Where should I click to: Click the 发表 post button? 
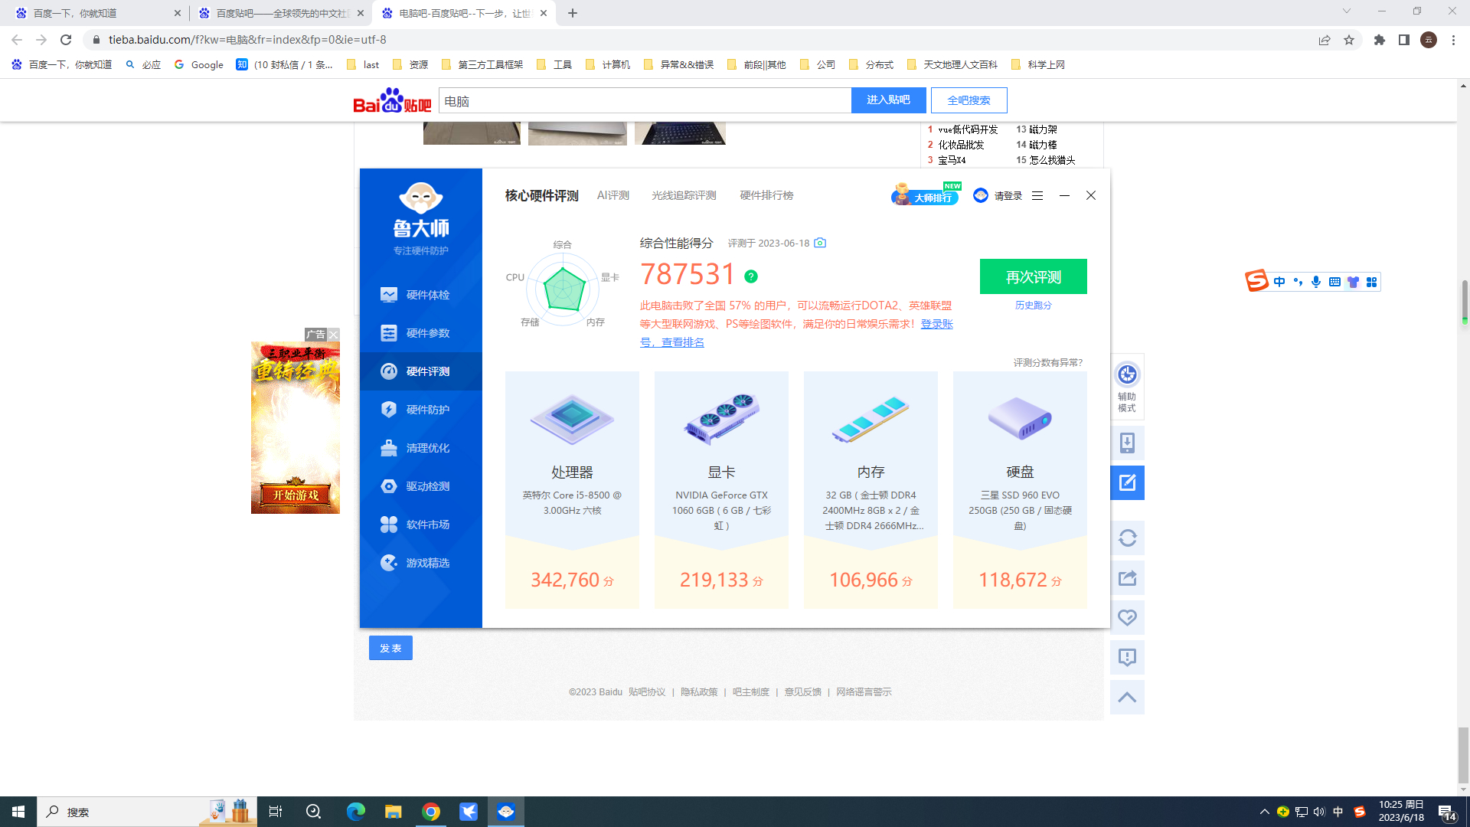coord(390,648)
